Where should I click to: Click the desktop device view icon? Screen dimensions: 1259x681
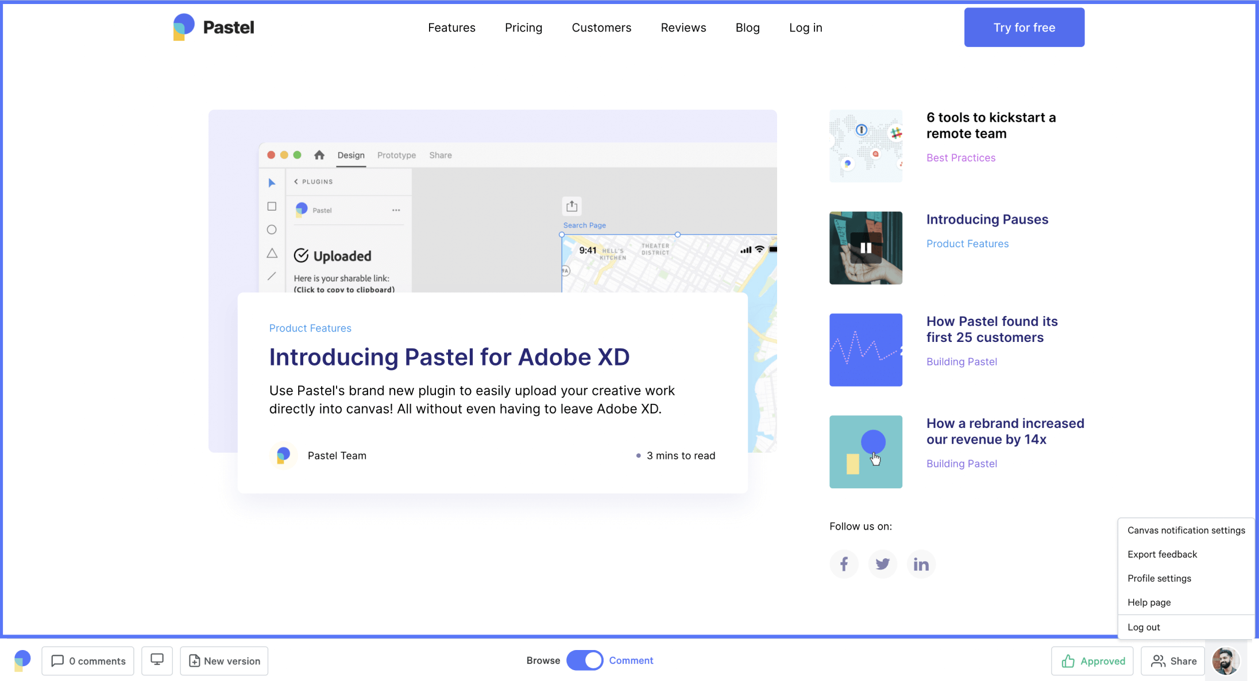pos(157,660)
